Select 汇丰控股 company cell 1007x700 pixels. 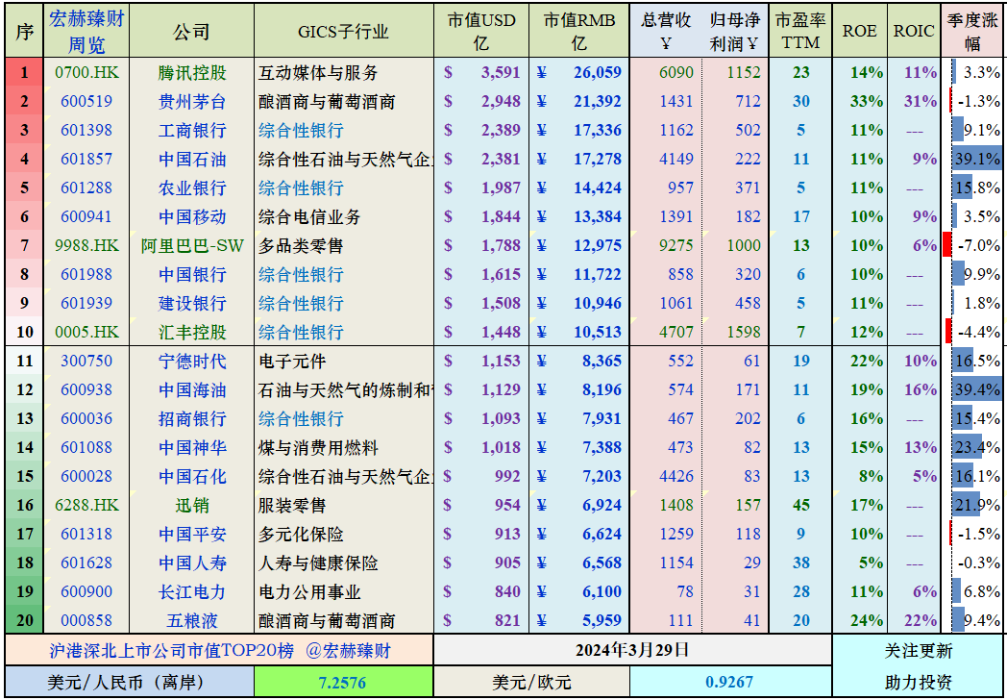(192, 333)
